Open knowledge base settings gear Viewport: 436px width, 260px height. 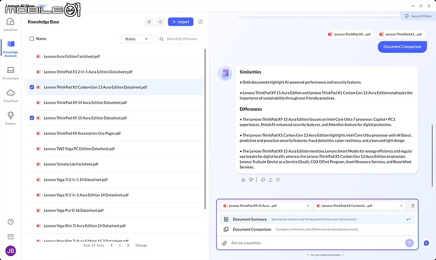coord(149,22)
